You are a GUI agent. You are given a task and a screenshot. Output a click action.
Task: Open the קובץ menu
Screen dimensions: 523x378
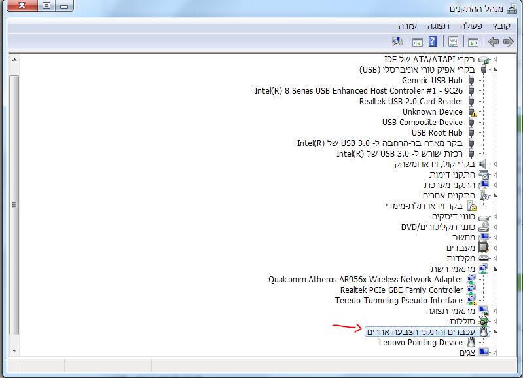point(501,26)
